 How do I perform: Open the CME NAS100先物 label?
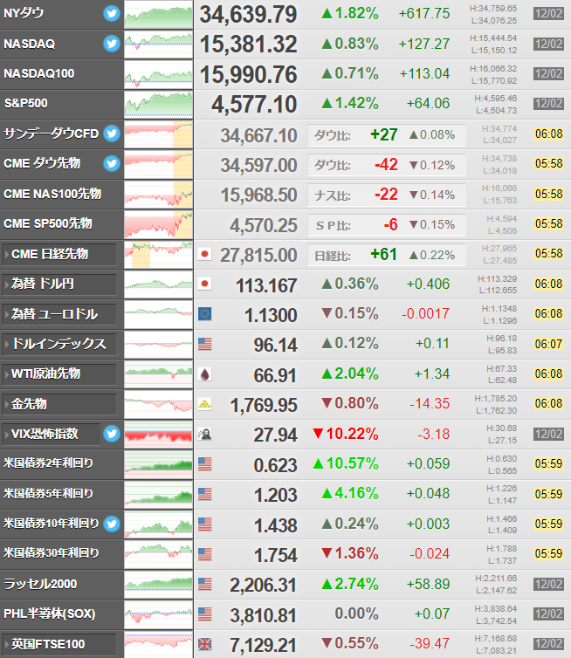[x=52, y=194]
